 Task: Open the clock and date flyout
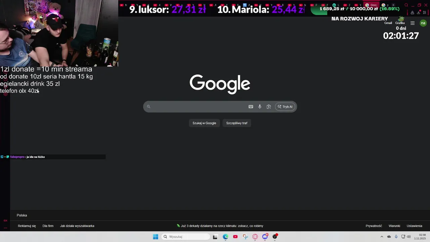pos(420,237)
